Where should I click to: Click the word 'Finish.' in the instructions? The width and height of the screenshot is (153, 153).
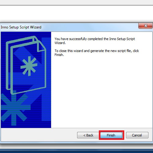[59, 55]
